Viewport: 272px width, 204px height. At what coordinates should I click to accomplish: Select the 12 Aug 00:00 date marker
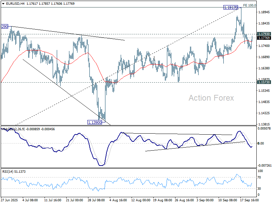[140, 200]
